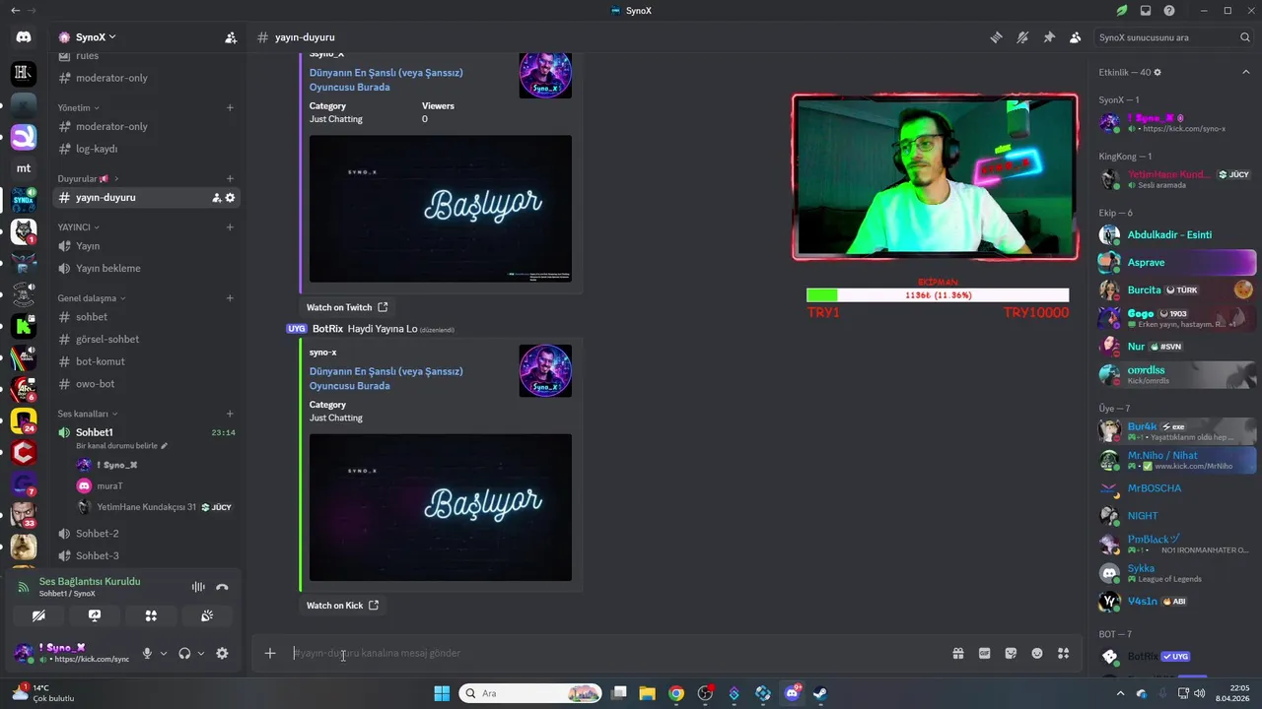Click the invite people icon beside SynoX

tap(230, 37)
